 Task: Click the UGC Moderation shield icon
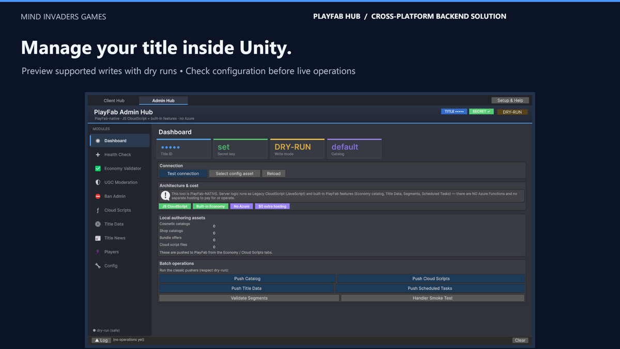pyautogui.click(x=98, y=183)
